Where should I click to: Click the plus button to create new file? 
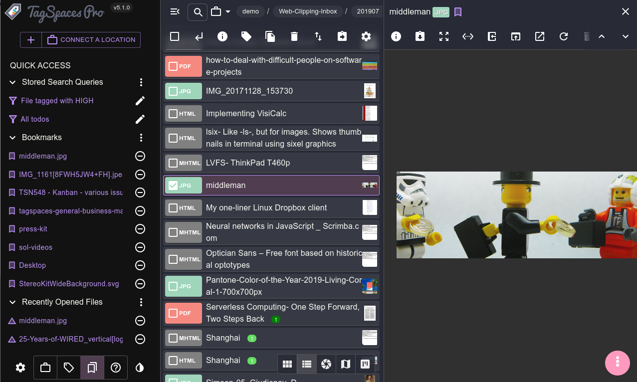tap(31, 40)
